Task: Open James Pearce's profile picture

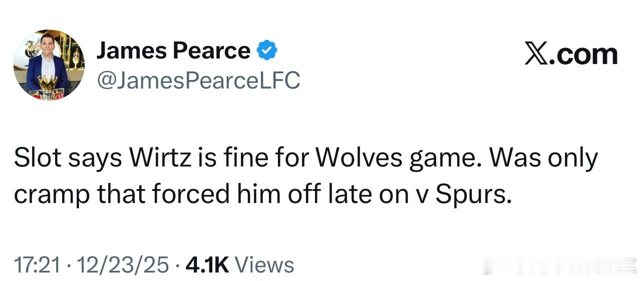Action: (49, 65)
